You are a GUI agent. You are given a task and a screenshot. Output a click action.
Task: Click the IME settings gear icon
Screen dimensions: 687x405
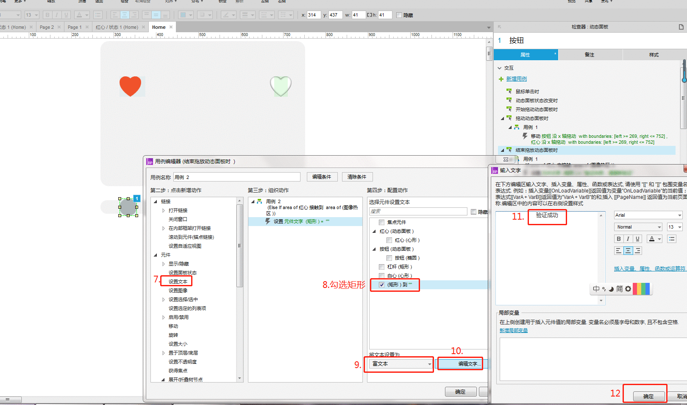[x=628, y=289]
